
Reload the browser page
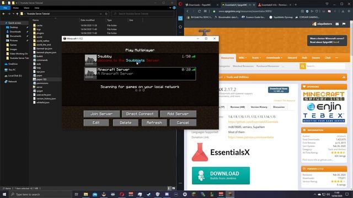(199, 11)
